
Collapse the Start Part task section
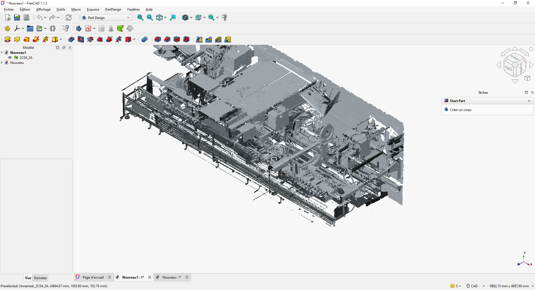(529, 101)
